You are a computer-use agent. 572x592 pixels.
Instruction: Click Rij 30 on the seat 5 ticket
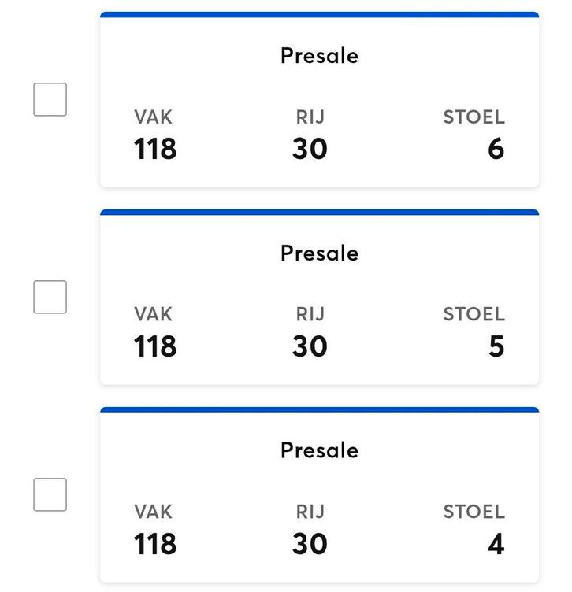[310, 346]
